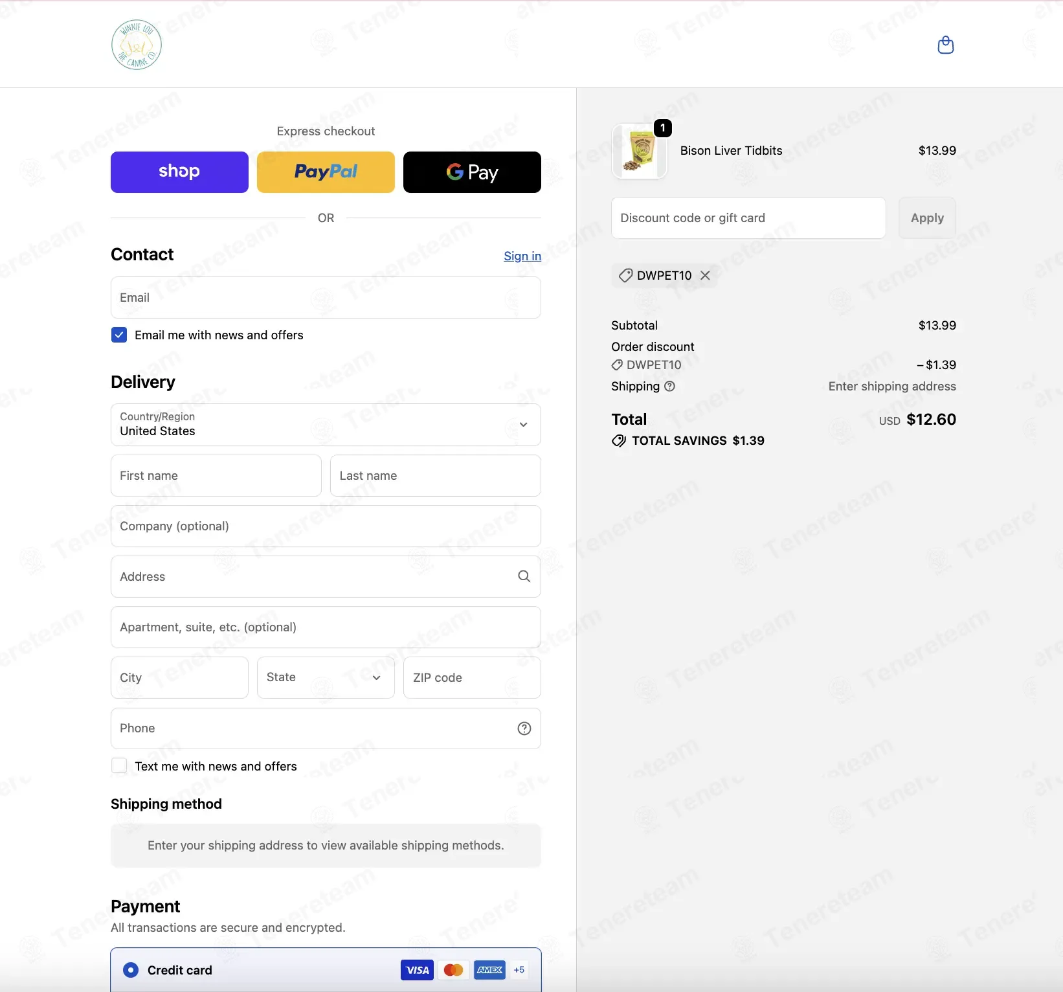Show the +5 additional card types

pos(519,970)
